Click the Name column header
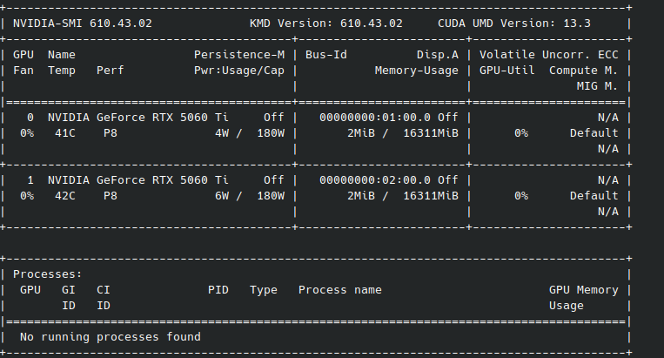Image resolution: width=664 pixels, height=358 pixels. pyautogui.click(x=62, y=55)
